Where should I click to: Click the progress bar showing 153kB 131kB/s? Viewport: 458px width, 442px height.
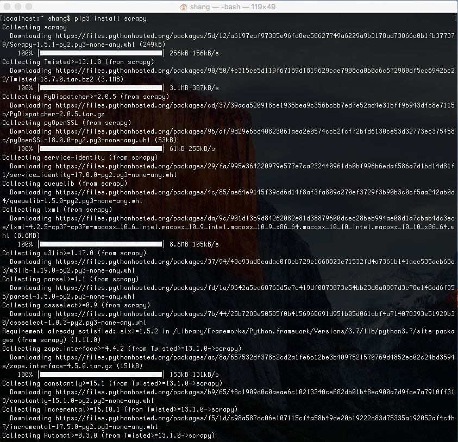101,375
